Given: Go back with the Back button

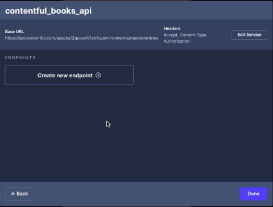Looking at the screenshot, I should (19, 194).
